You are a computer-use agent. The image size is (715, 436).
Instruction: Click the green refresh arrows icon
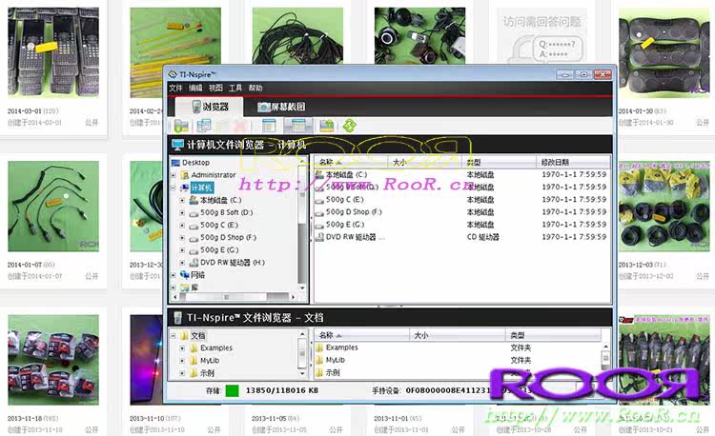[350, 126]
